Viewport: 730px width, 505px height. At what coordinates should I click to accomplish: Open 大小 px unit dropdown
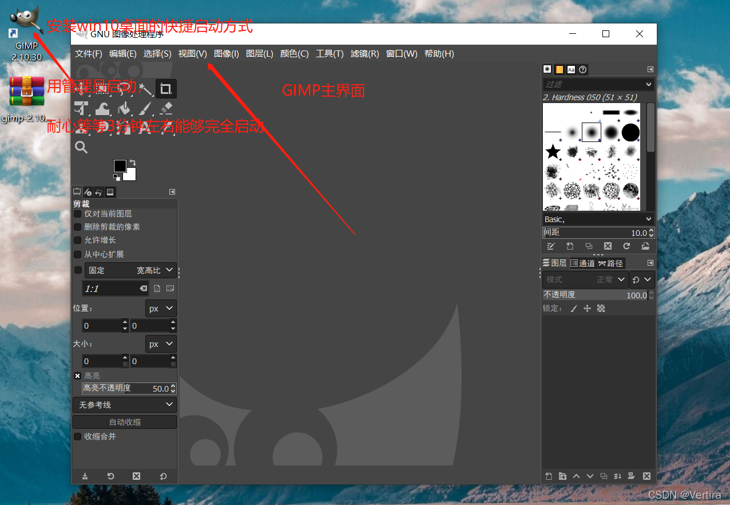[161, 344]
